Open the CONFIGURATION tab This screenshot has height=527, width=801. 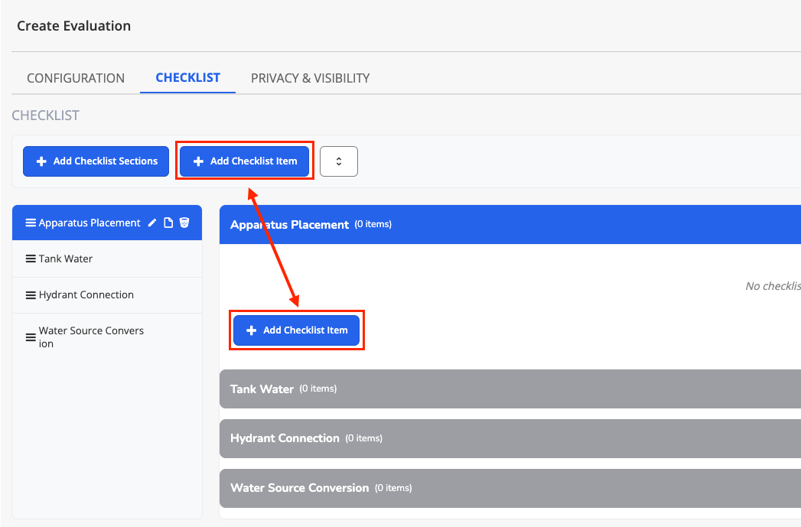76,78
